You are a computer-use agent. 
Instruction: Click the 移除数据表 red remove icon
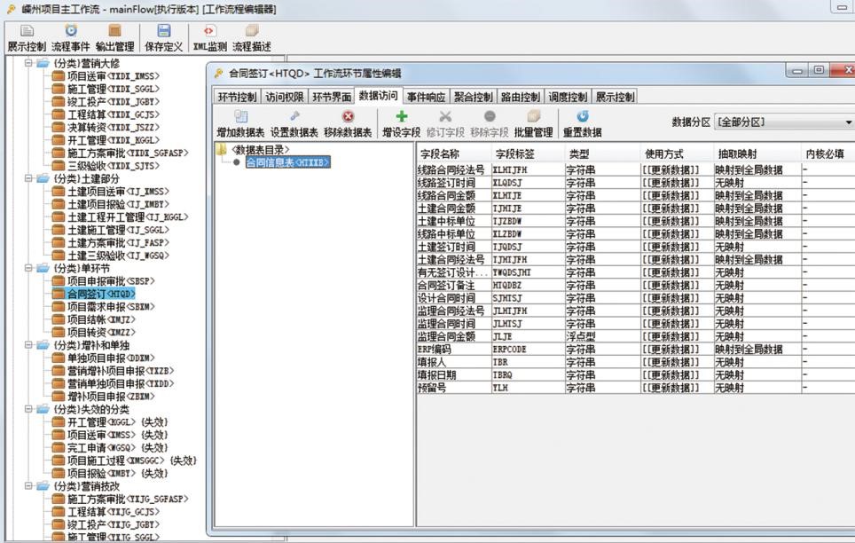pos(348,117)
